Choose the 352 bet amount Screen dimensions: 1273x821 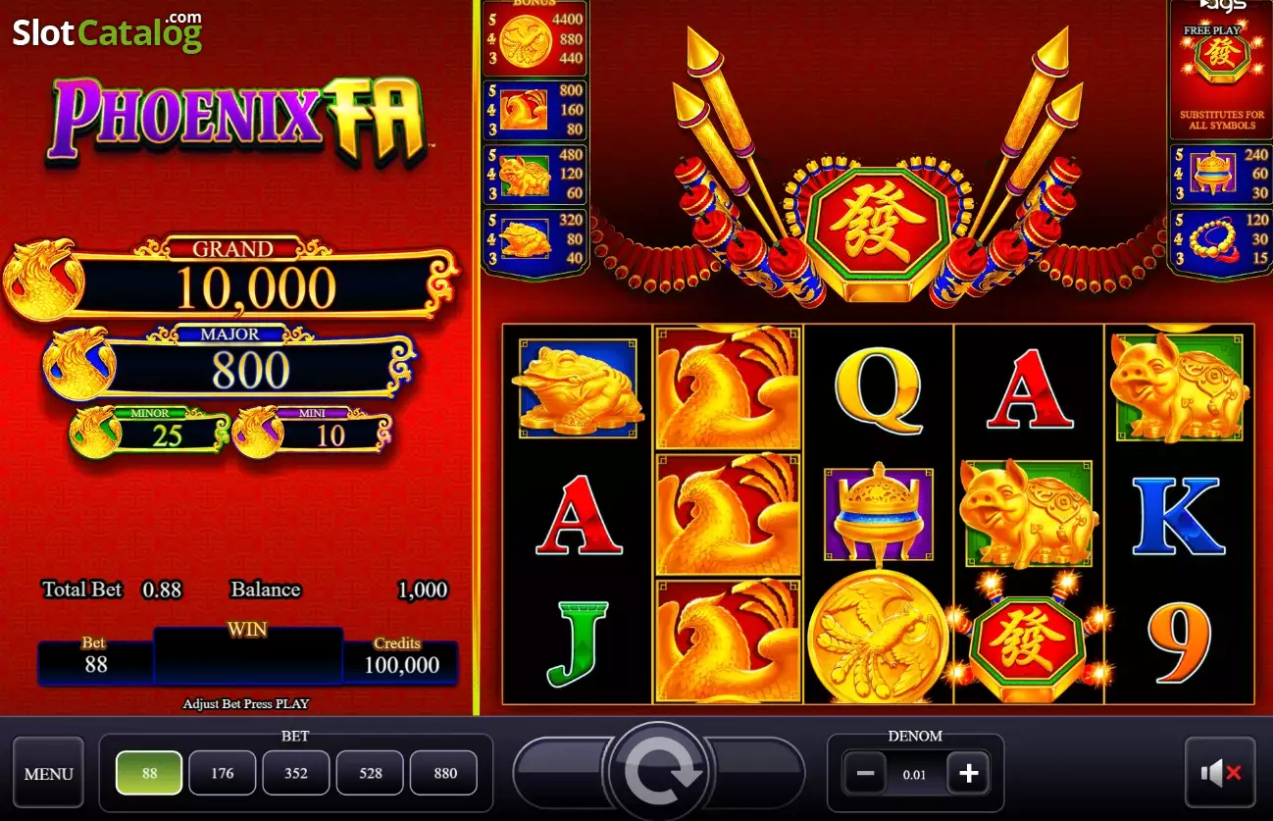point(296,773)
